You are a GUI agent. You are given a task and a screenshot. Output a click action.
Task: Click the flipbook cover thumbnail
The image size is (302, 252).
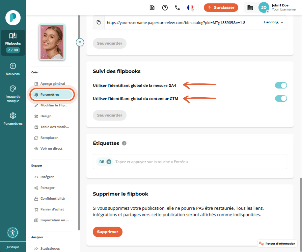(52, 42)
